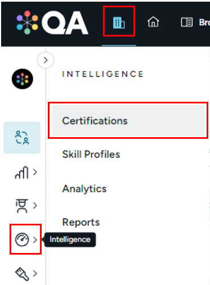Screen dimensions: 210x285
Task: Open Skill Profiles menu item
Action: point(91,155)
